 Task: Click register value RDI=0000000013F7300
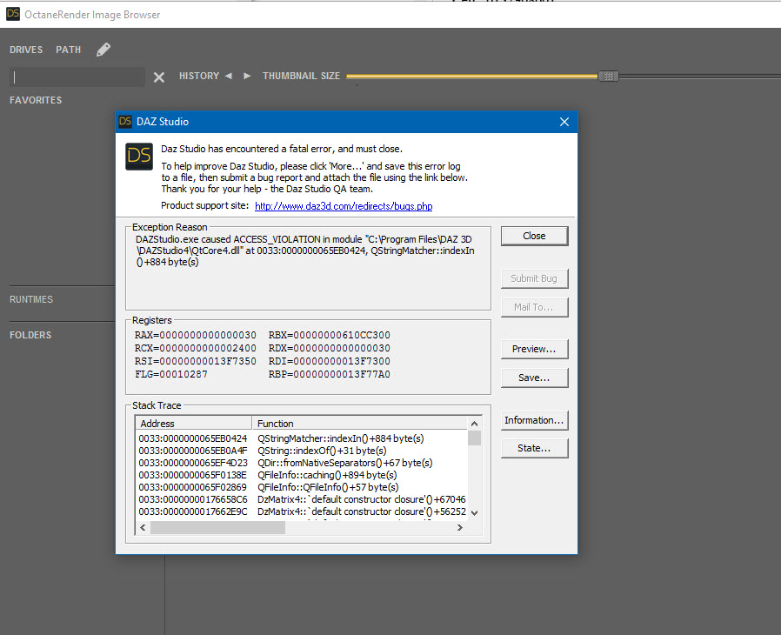pyautogui.click(x=330, y=361)
